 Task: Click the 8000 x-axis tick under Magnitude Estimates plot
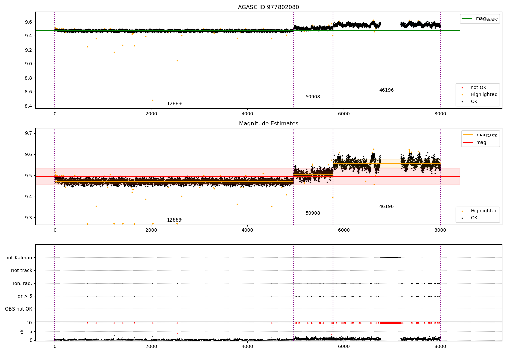tap(440, 230)
